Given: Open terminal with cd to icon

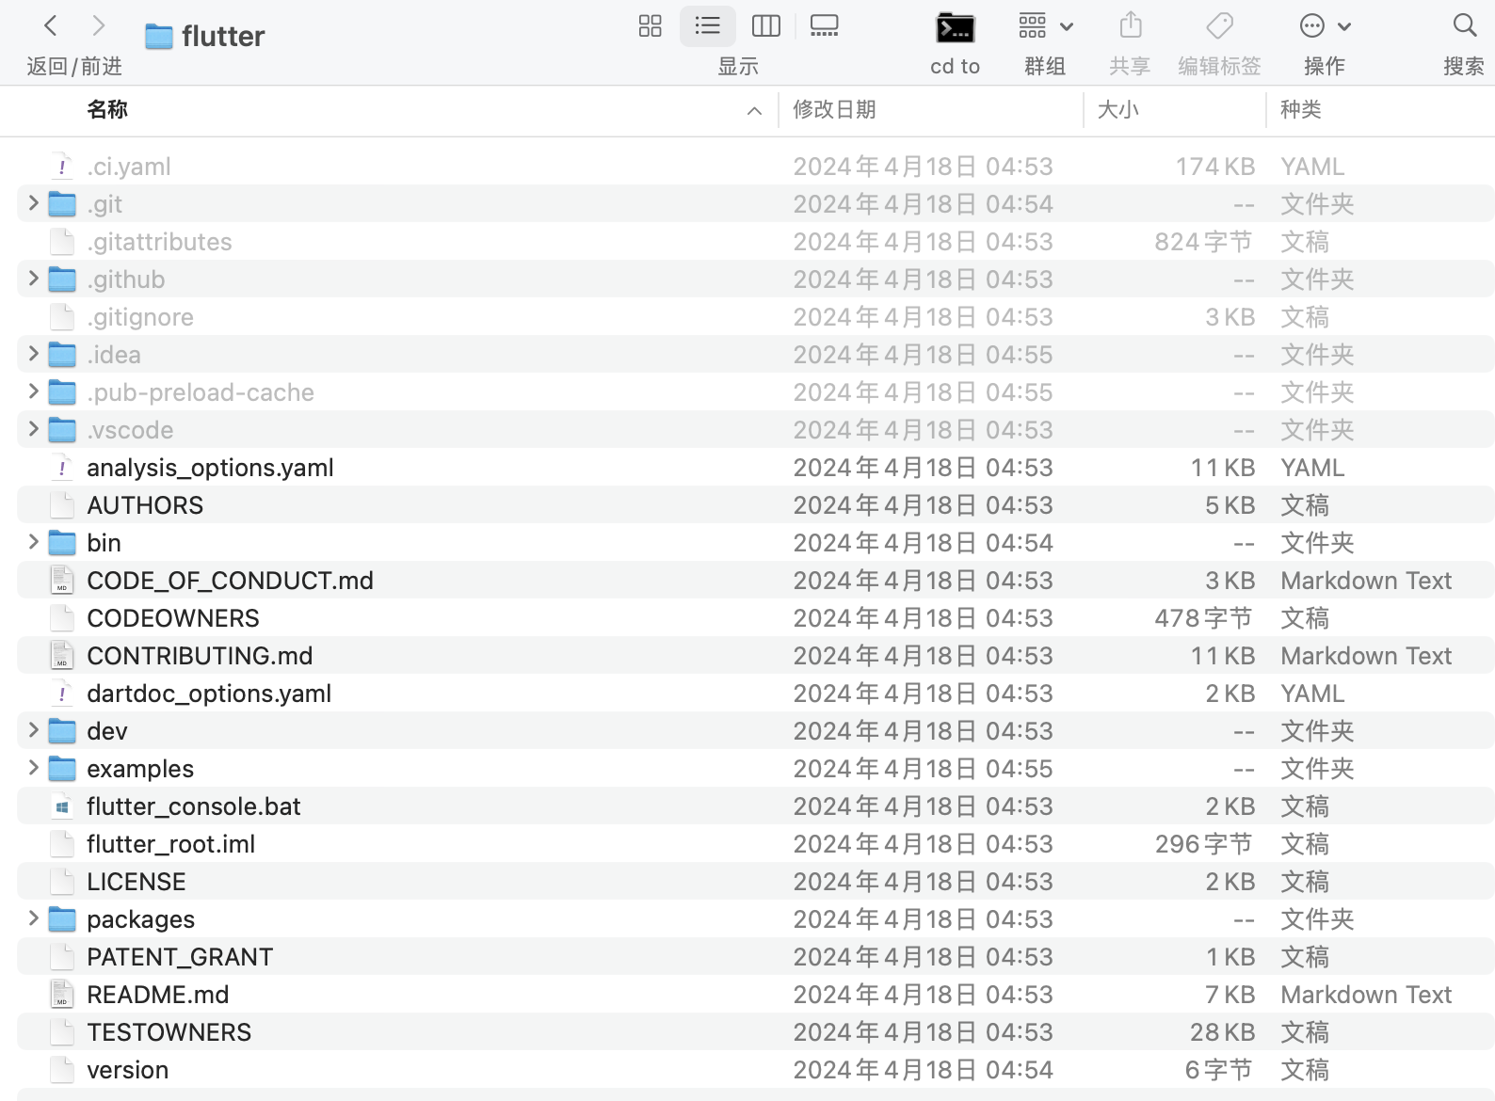Looking at the screenshot, I should click(x=955, y=28).
